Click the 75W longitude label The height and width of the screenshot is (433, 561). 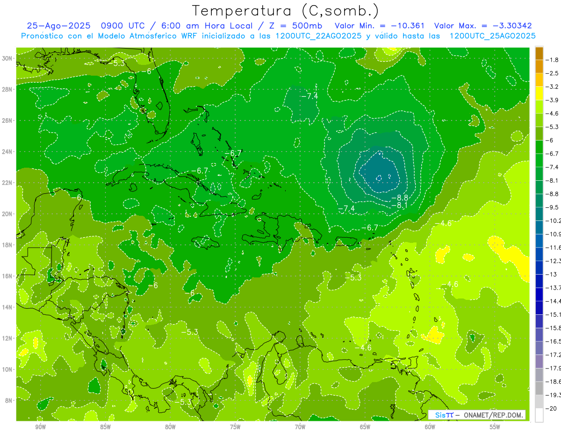235,427
